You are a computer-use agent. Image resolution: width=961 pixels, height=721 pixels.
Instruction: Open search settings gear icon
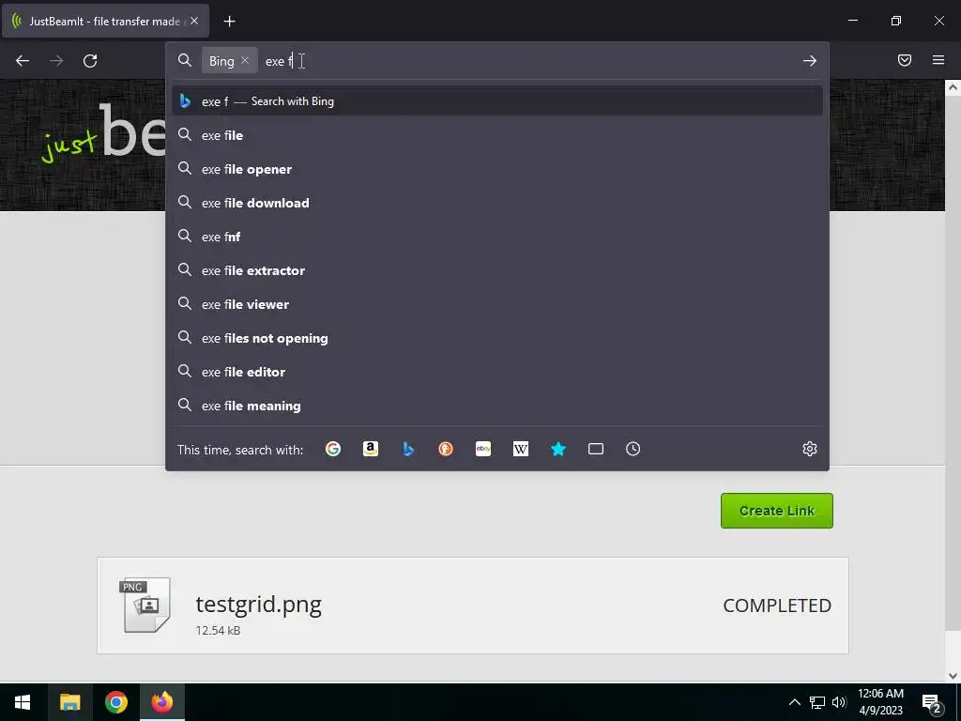810,449
